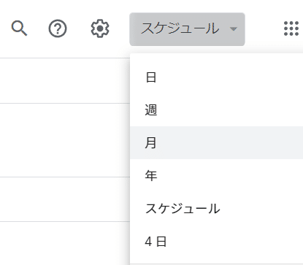Choose the highlighted 月 month view
Image resolution: width=303 pixels, height=265 pixels.
click(216, 142)
